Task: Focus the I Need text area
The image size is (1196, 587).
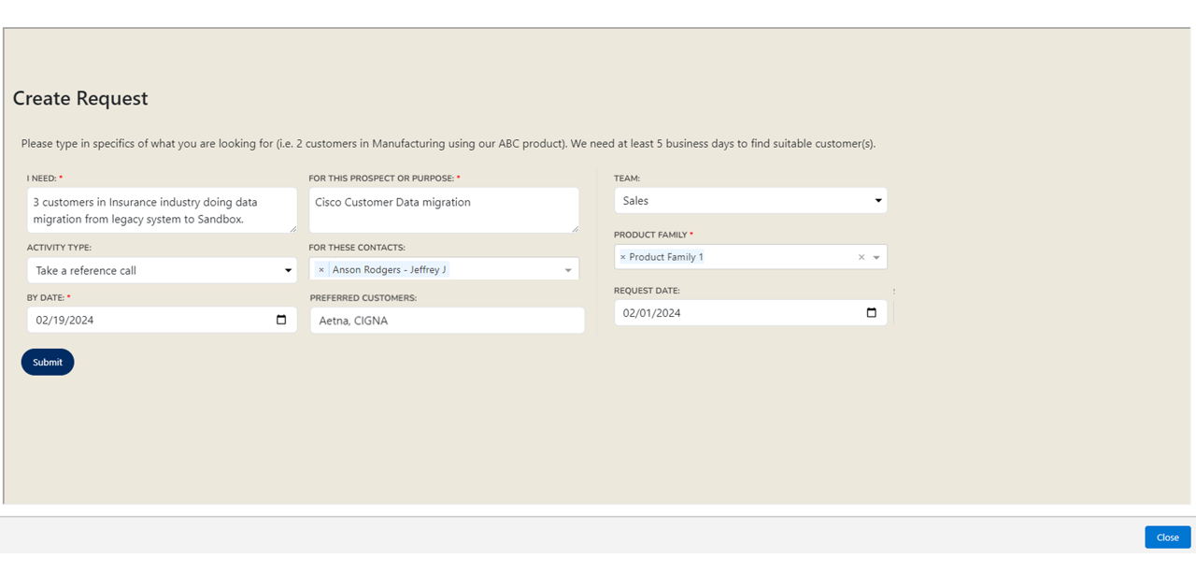Action: (161, 210)
